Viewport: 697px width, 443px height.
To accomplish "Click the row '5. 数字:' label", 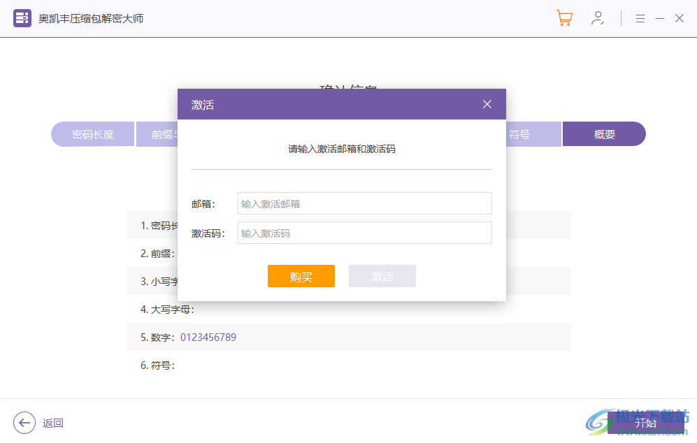I will click(159, 337).
